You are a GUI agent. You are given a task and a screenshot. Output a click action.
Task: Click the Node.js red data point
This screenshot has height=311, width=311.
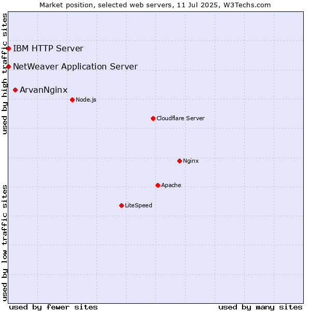tap(73, 100)
